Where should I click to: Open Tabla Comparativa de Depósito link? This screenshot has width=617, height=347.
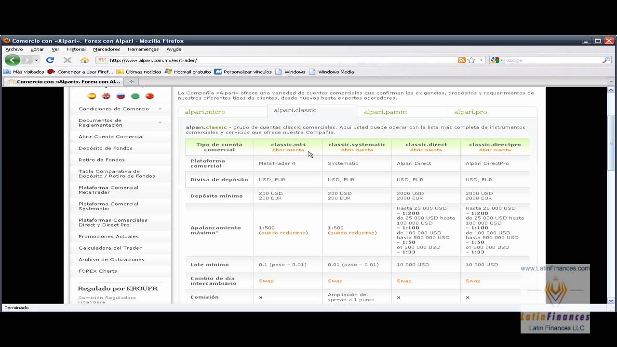pyautogui.click(x=117, y=174)
